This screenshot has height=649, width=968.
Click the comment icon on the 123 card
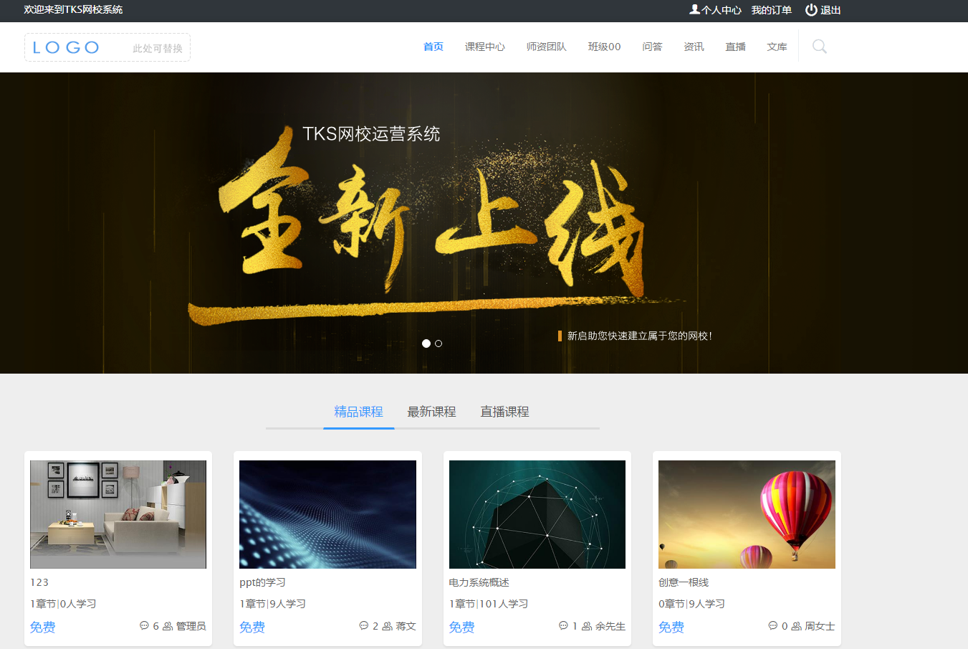[x=144, y=625]
